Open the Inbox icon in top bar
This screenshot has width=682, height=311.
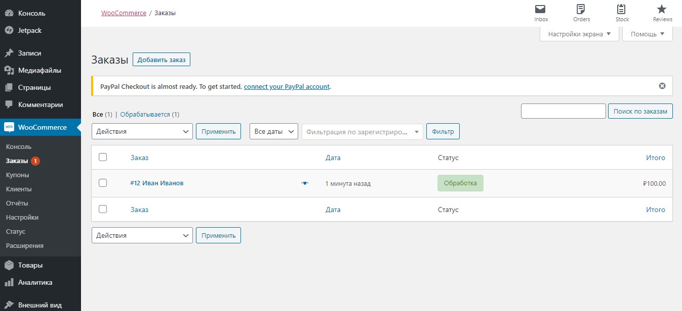coord(541,9)
